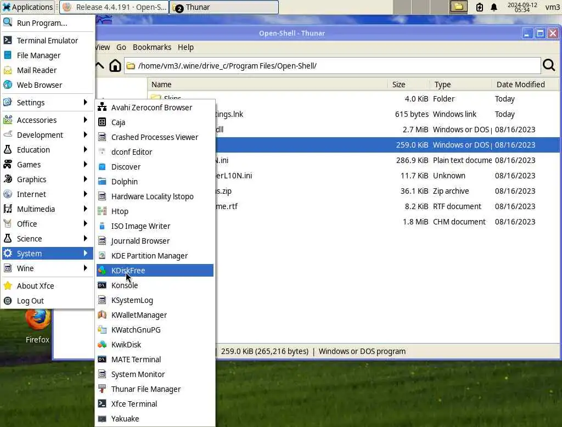
Task: Launch KWatchGnuPG
Action: [x=155, y=329]
